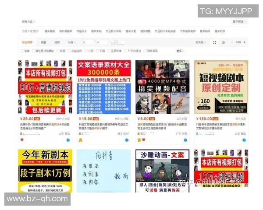Open title link of ¥19.90 product
Screen dimensions: 263x210
(103, 126)
